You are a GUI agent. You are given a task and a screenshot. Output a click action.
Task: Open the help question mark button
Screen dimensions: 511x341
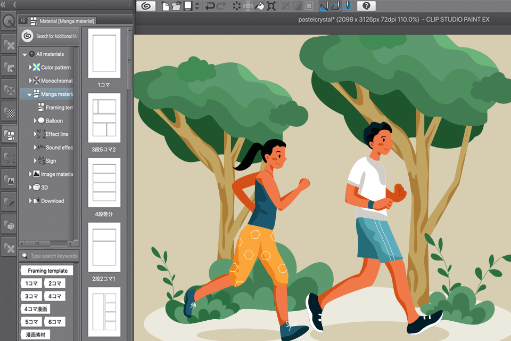pos(366,6)
